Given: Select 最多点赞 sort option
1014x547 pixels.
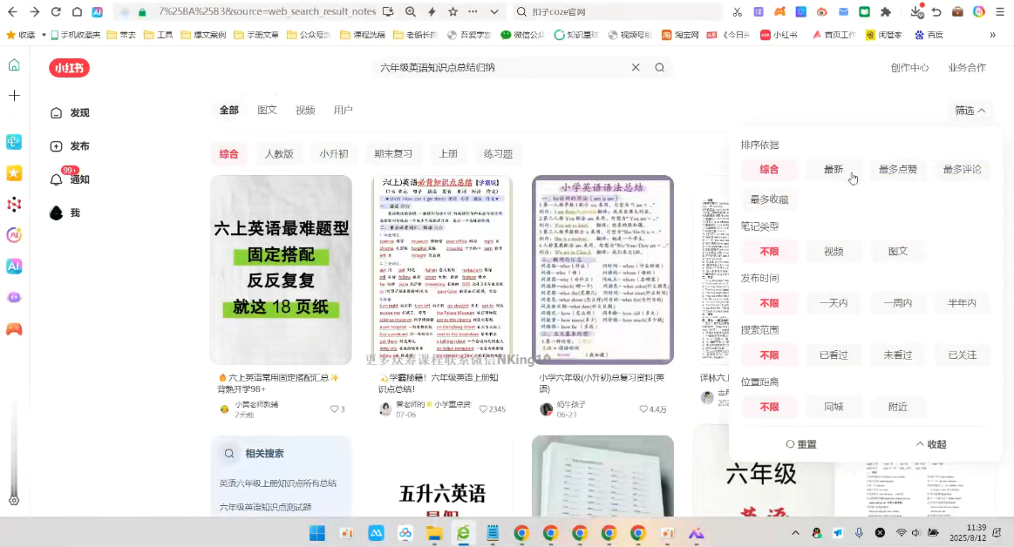Looking at the screenshot, I should [898, 170].
